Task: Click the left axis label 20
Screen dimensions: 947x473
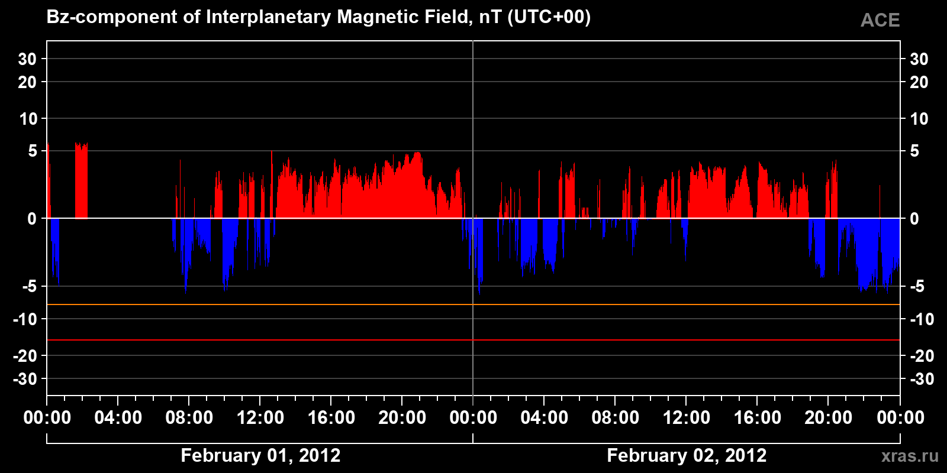Action: [27, 82]
